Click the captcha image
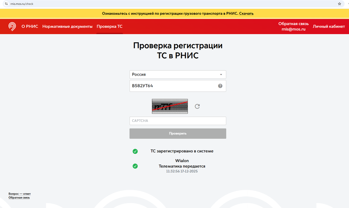The width and height of the screenshot is (349, 208). pyautogui.click(x=170, y=106)
